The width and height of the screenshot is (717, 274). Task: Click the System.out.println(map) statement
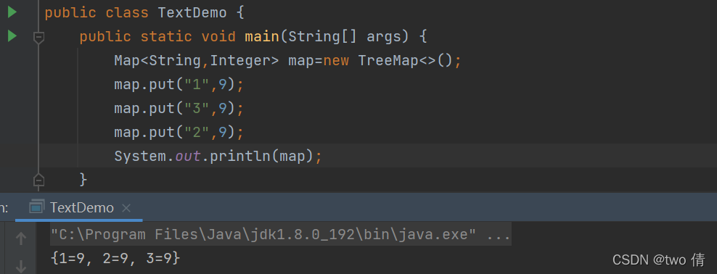pyautogui.click(x=218, y=157)
